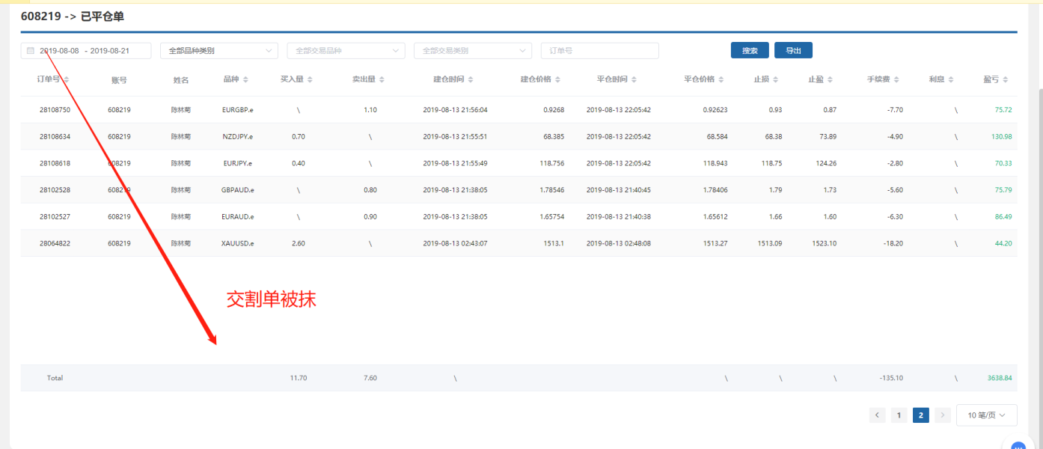1043x449 pixels.
Task: Sort by 品种 using its sort arrows
Action: pyautogui.click(x=245, y=79)
